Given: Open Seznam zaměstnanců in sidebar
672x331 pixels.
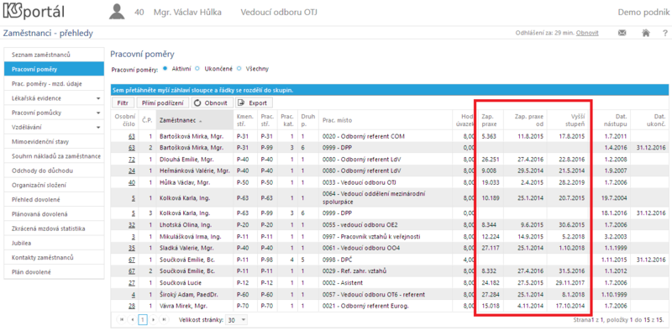Looking at the screenshot, I should [x=54, y=55].
